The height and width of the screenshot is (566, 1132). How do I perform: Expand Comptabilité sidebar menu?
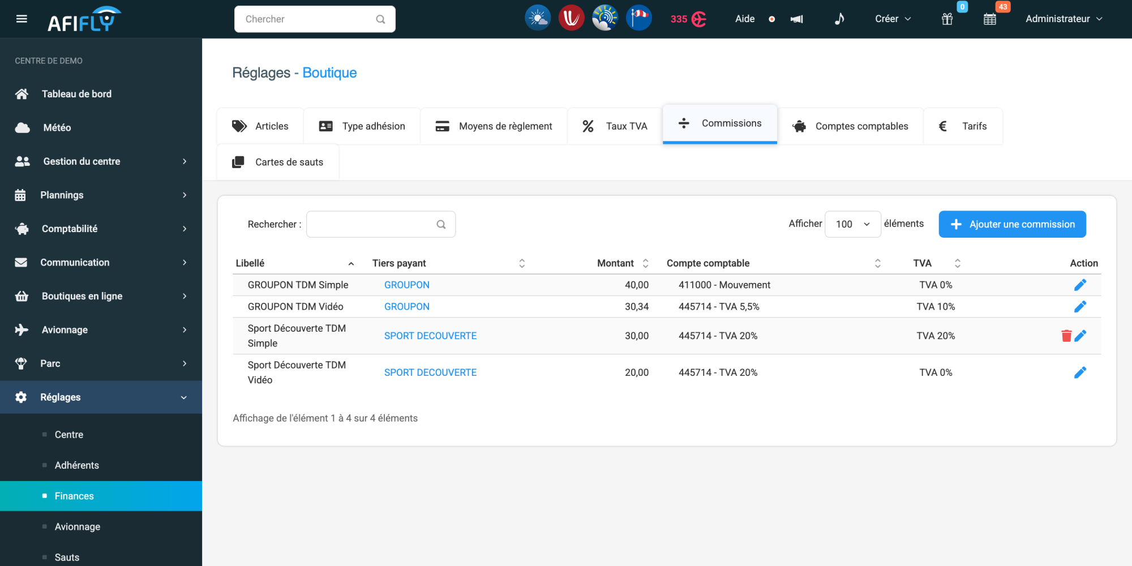pos(101,229)
